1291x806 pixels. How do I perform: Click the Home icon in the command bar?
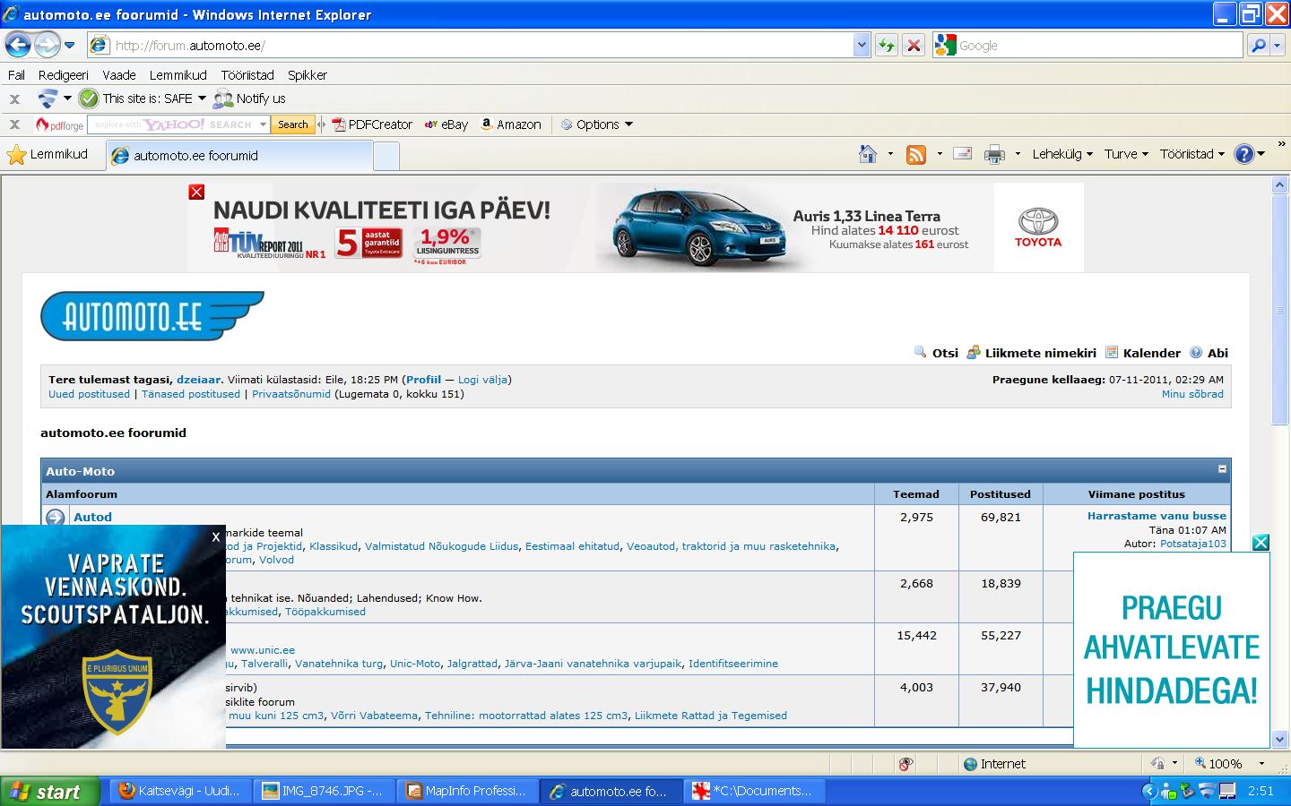pos(867,154)
